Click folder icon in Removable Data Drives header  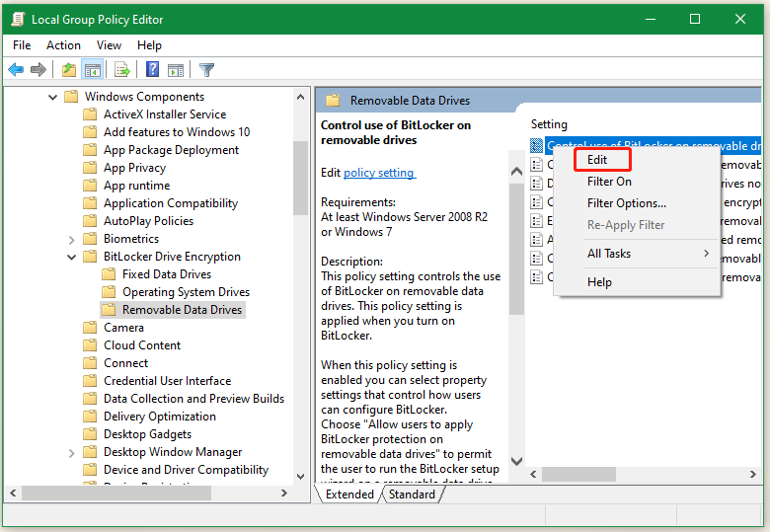coord(333,101)
